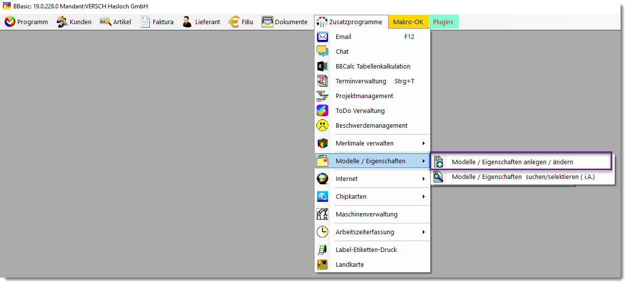Click the Beschwerdemanagement sad face icon

[322, 125]
